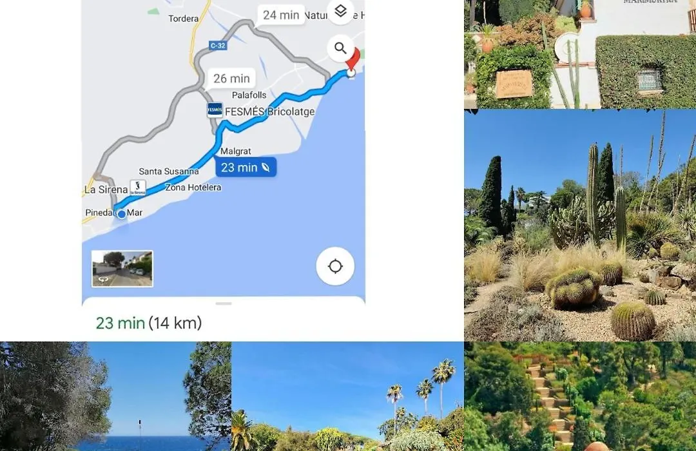The height and width of the screenshot is (451, 696).
Task: Open the Street View preview thumbnail
Action: (122, 269)
